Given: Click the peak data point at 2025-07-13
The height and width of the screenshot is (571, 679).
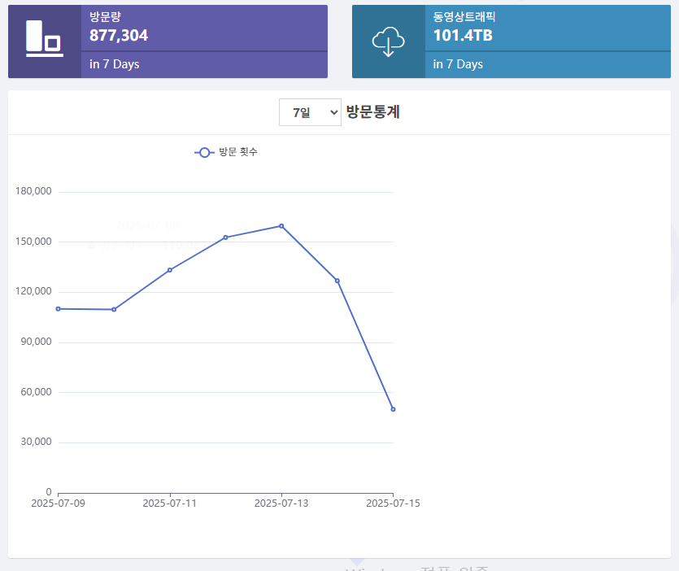Looking at the screenshot, I should tap(281, 226).
